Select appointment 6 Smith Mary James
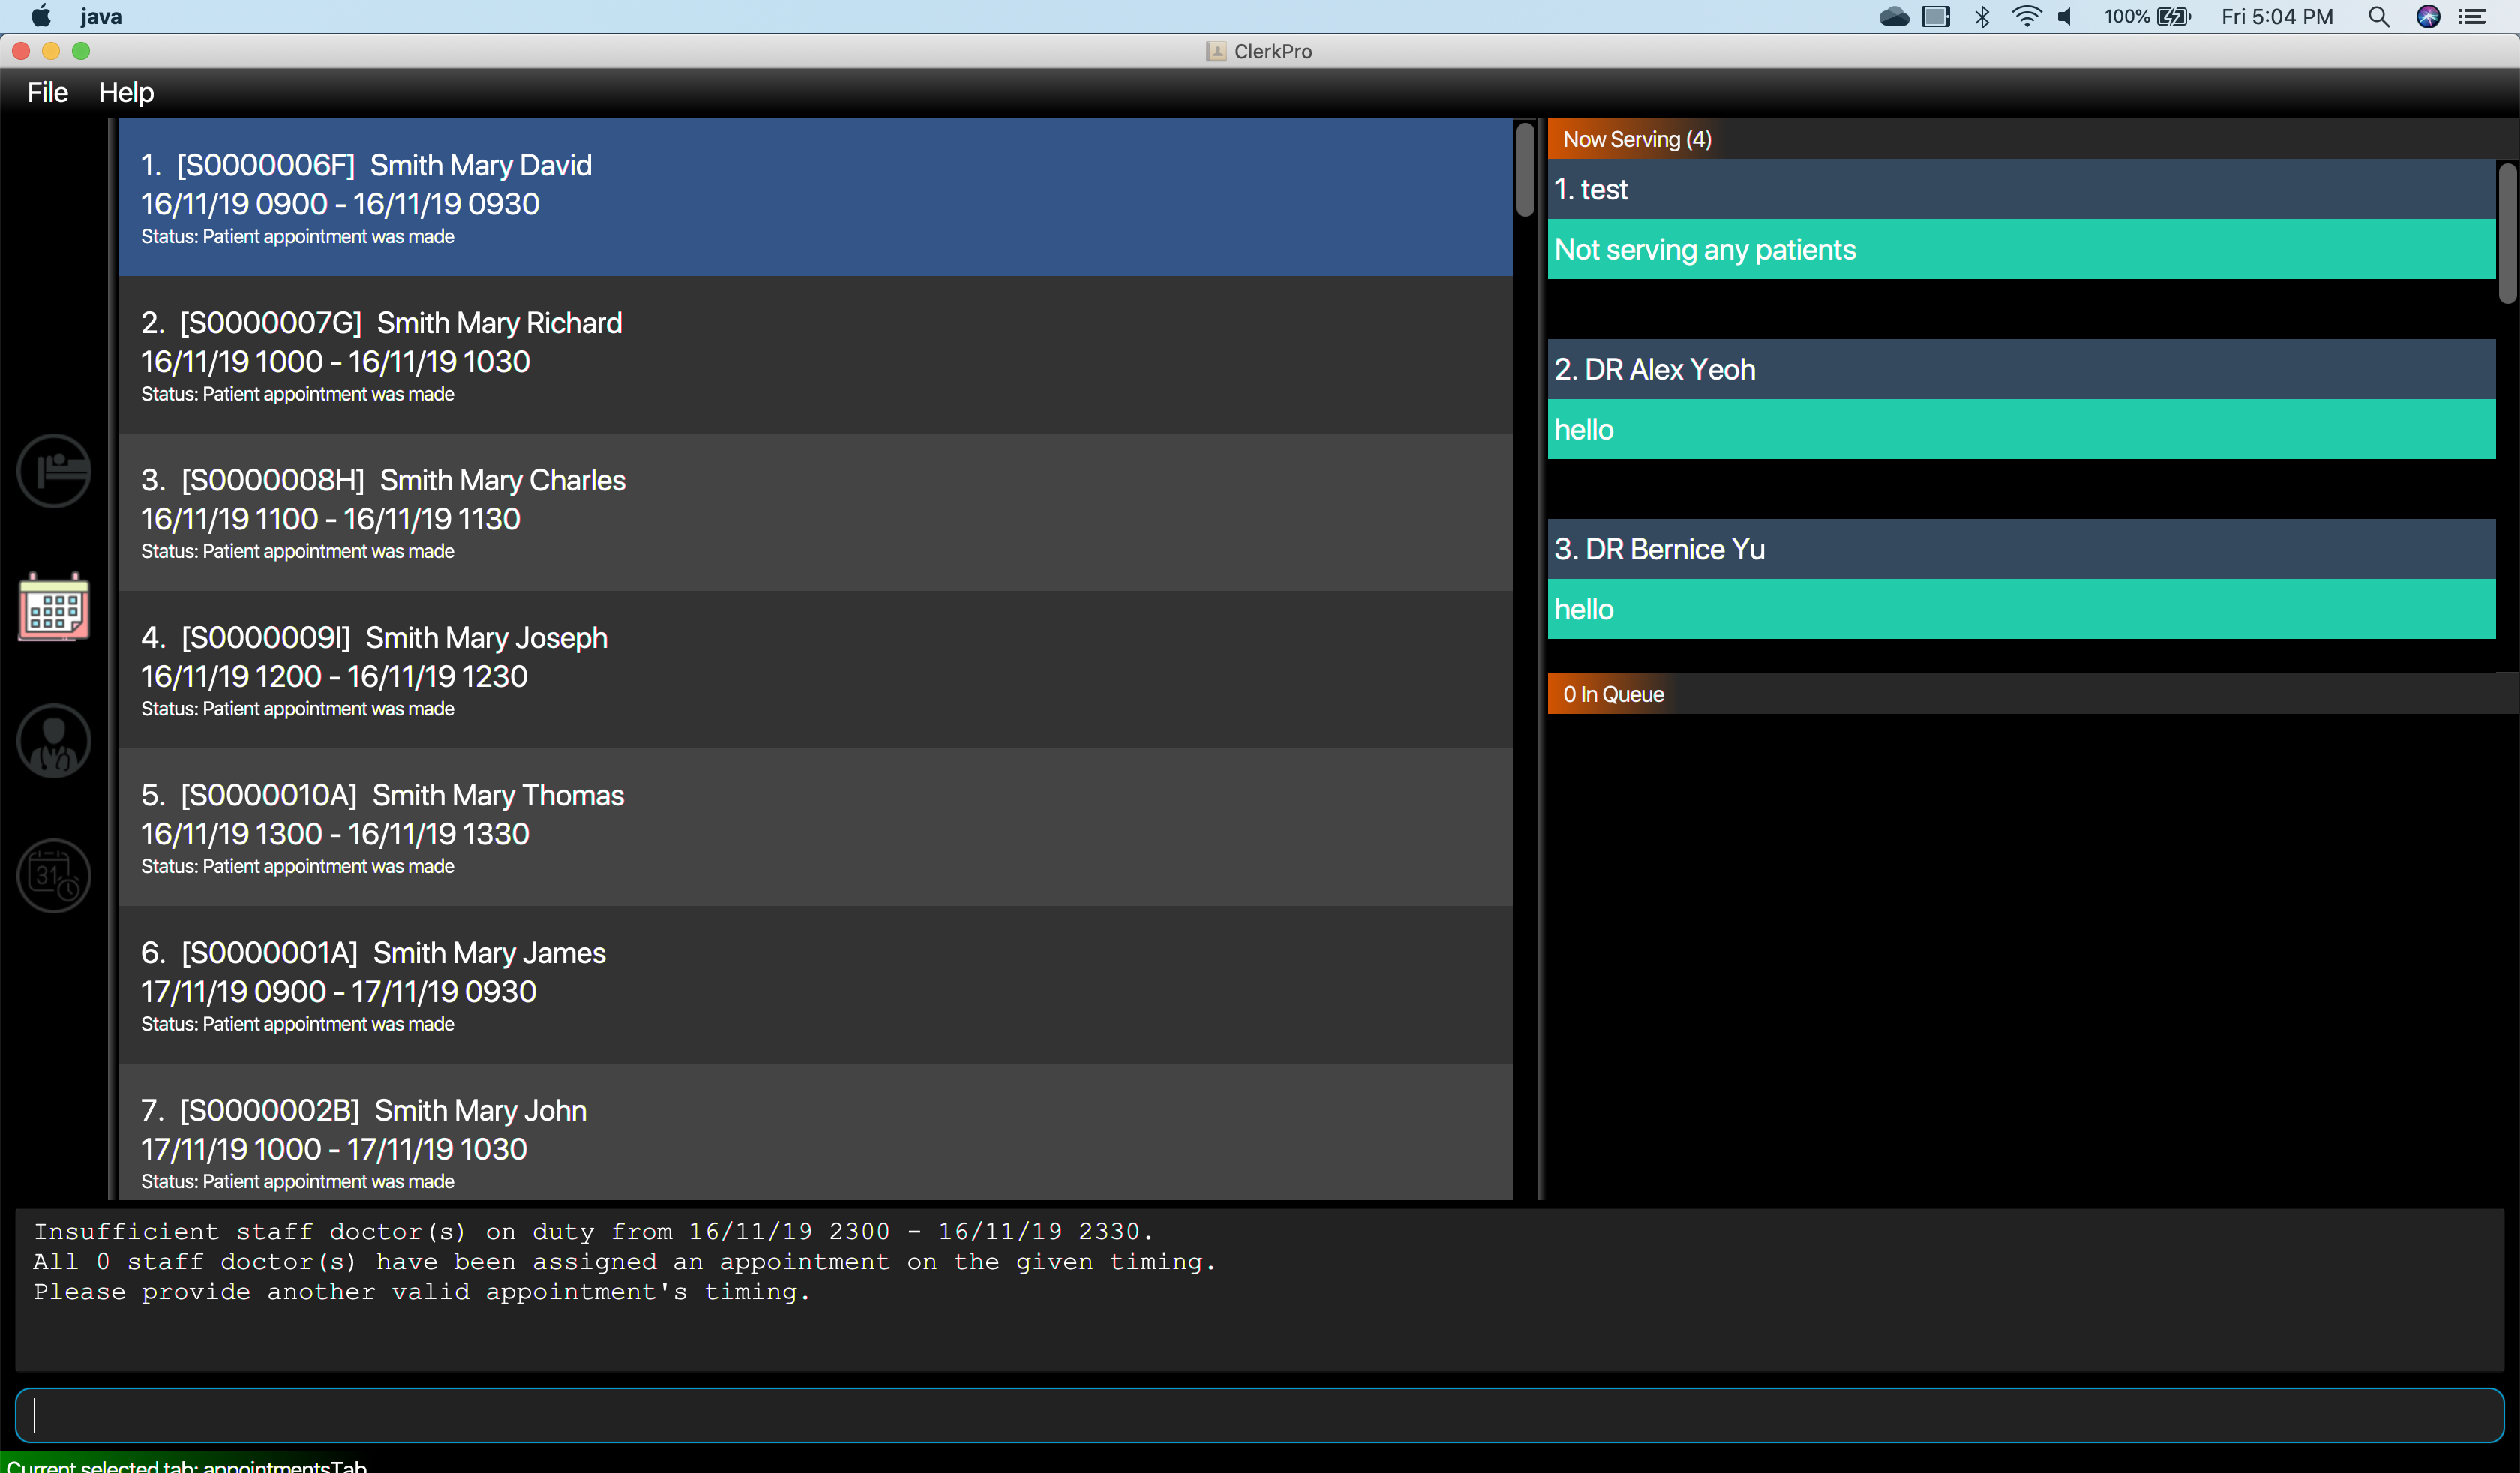 (815, 985)
